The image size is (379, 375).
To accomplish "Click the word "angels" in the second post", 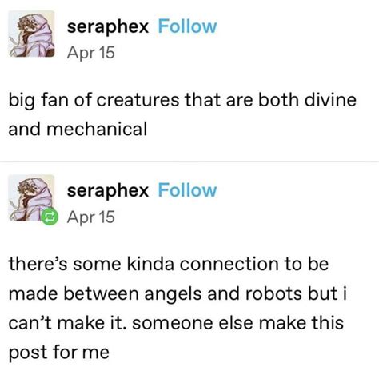I will coord(174,295).
